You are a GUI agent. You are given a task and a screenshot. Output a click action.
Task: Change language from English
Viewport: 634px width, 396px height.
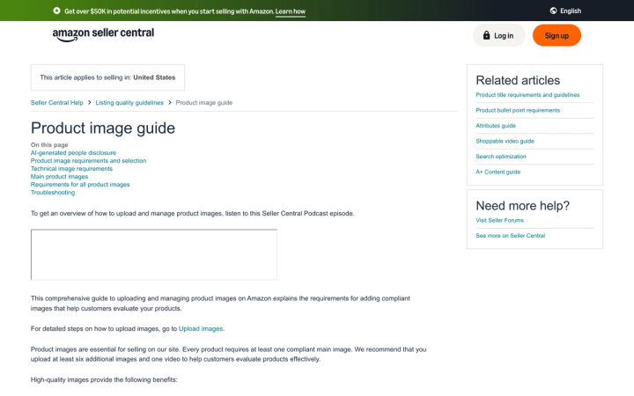(571, 11)
